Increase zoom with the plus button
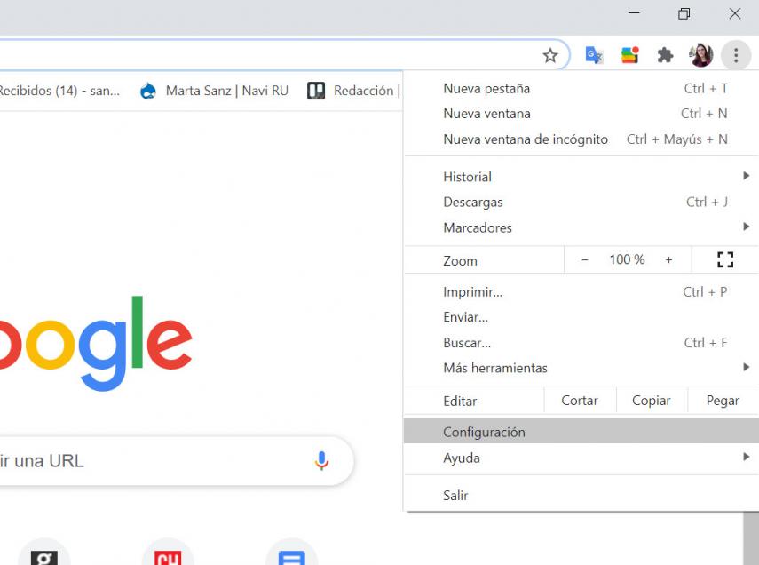The height and width of the screenshot is (565, 759). [x=668, y=259]
